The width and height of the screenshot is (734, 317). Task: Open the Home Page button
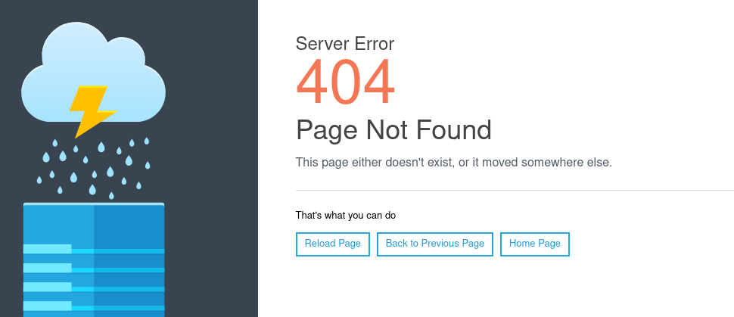(534, 244)
